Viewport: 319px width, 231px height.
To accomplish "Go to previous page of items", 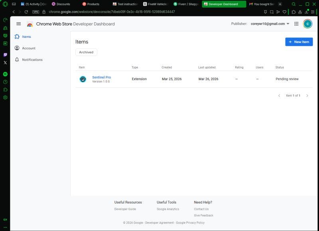I will pyautogui.click(x=279, y=96).
